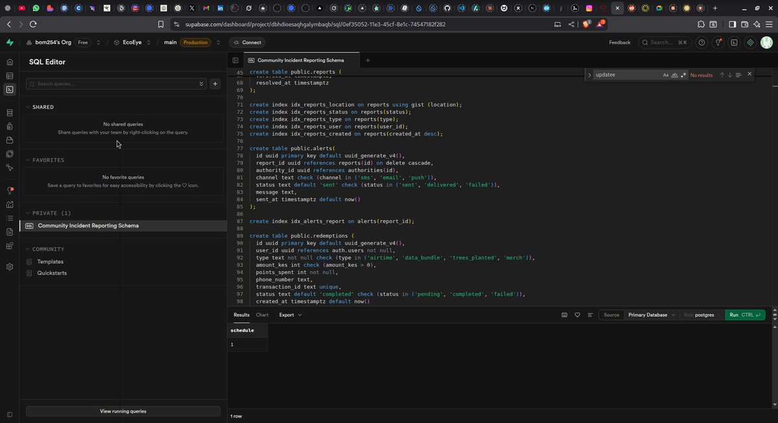Open the Quickstarts community item
The height and width of the screenshot is (423, 778).
[52, 273]
